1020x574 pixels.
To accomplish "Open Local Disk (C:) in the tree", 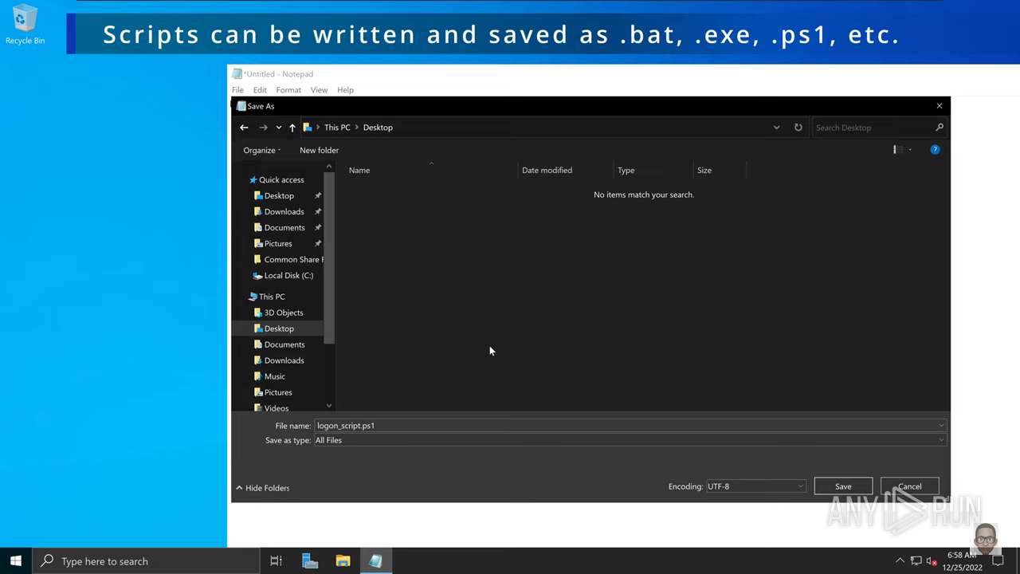I will (288, 275).
